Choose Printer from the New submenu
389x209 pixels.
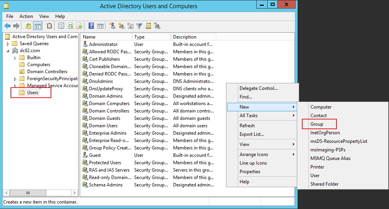tap(317, 167)
